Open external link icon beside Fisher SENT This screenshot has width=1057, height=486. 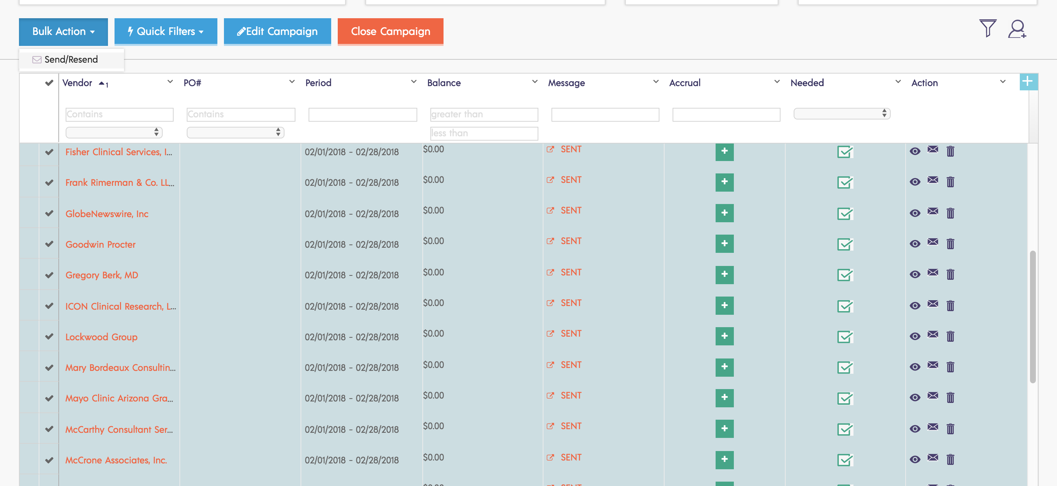click(x=550, y=149)
